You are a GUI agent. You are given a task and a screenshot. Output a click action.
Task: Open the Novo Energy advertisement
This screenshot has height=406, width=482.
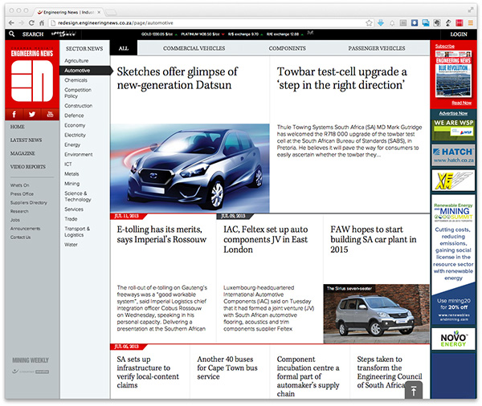453,339
